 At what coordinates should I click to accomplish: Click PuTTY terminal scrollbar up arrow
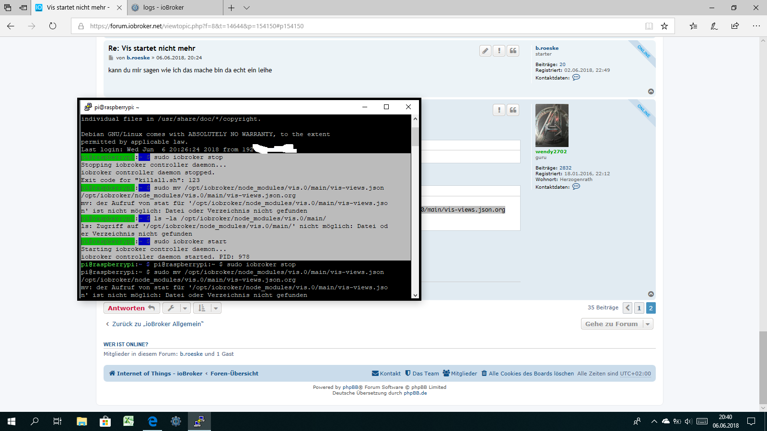point(415,119)
